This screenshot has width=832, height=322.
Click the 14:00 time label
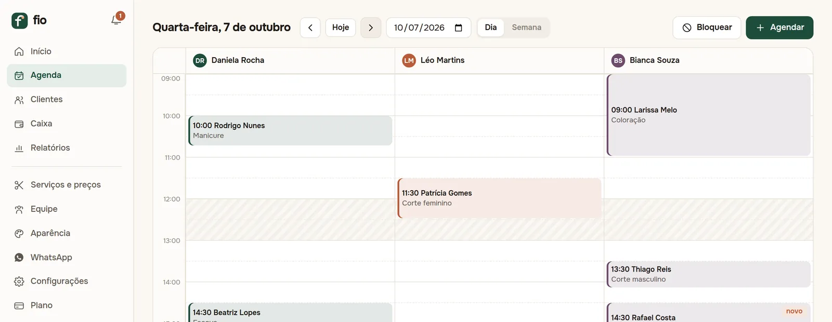coord(172,282)
